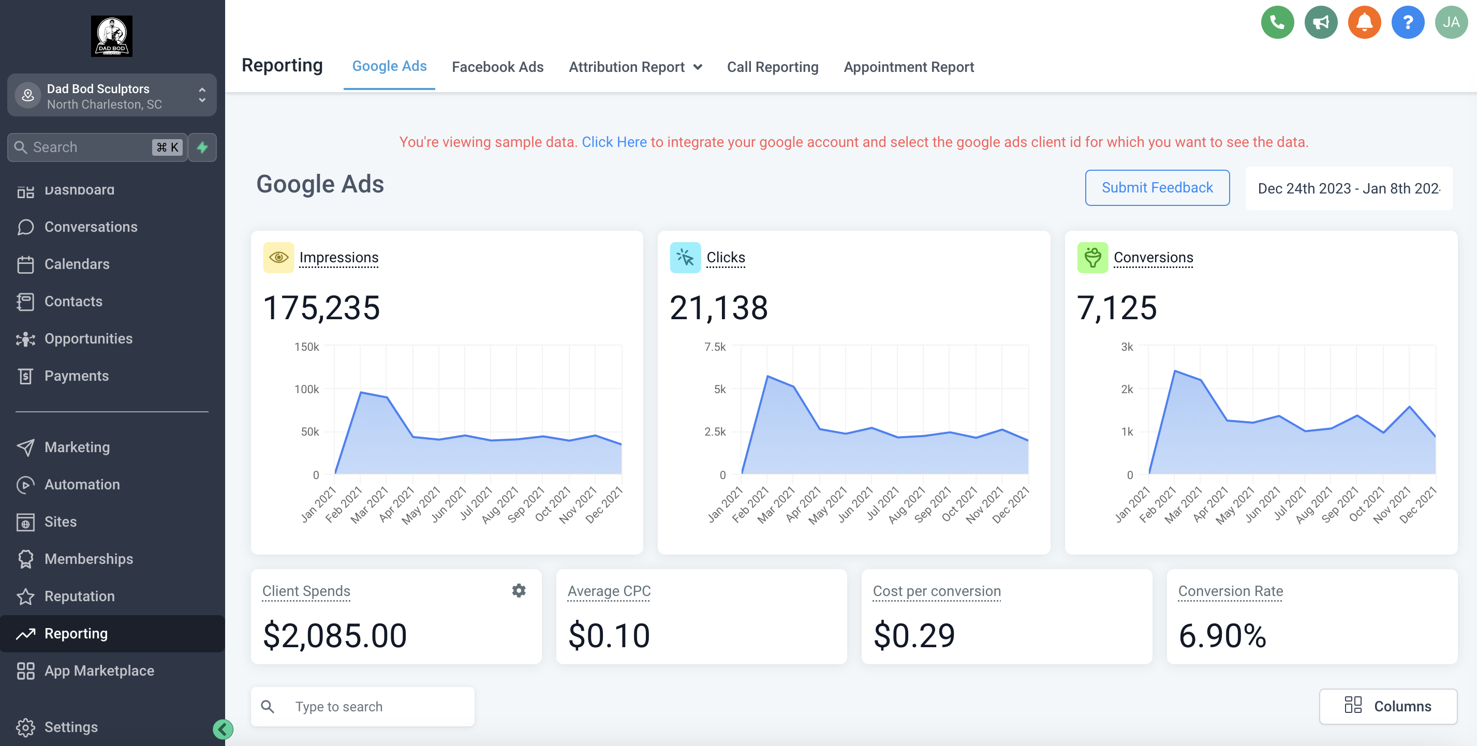1477x746 pixels.
Task: Click the megaphone announcements icon
Action: point(1321,22)
